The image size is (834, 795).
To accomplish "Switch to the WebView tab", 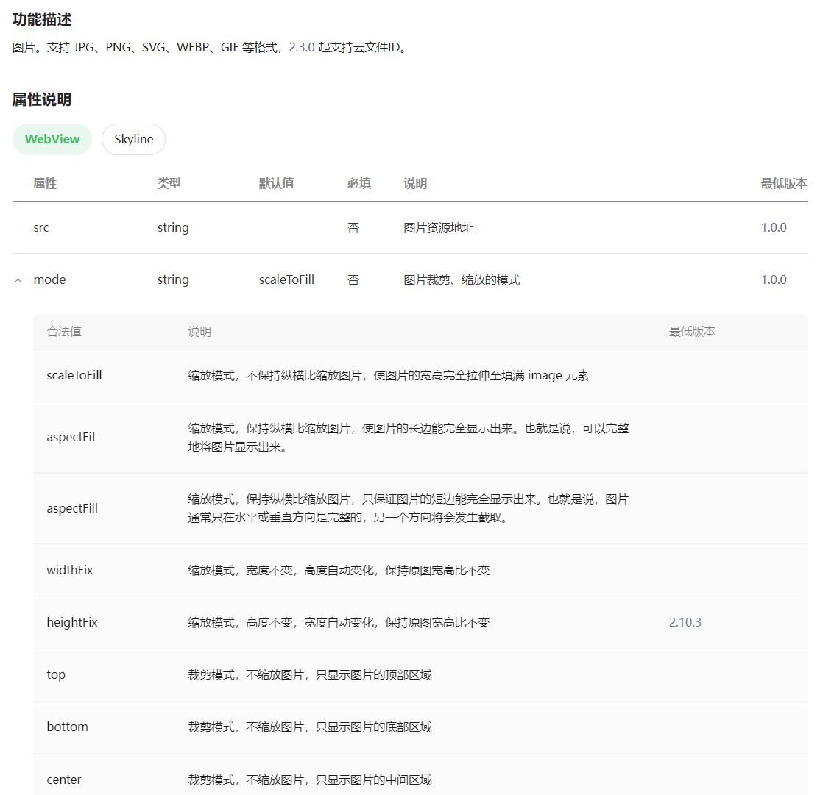I will [52, 139].
